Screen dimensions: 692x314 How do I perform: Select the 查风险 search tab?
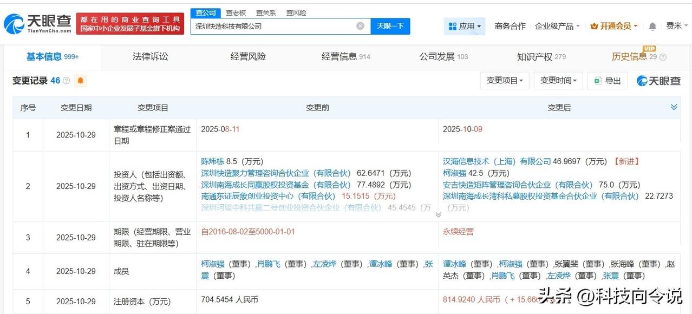tap(296, 12)
